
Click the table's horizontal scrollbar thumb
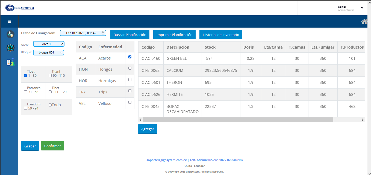click(x=238, y=120)
